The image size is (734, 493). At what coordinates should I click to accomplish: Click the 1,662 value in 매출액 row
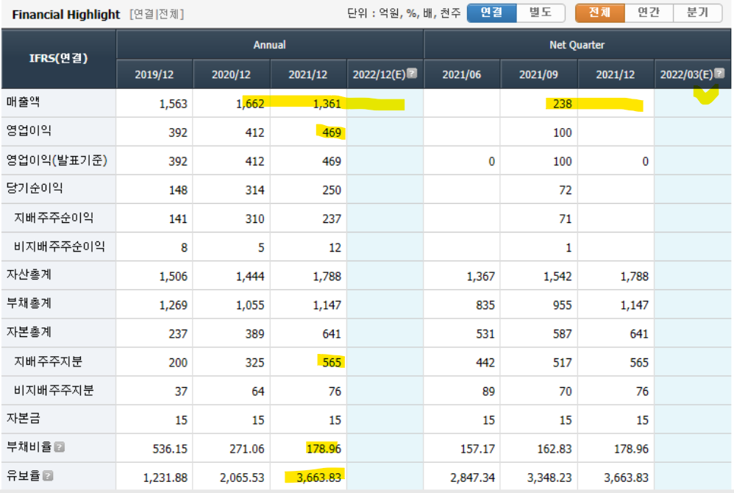[x=250, y=104]
